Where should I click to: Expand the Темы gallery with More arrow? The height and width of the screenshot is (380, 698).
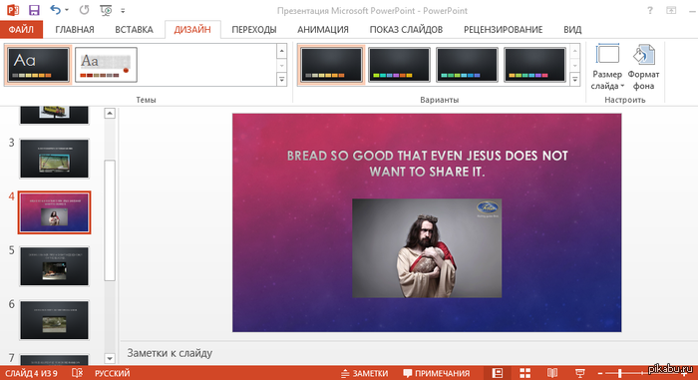pyautogui.click(x=281, y=80)
